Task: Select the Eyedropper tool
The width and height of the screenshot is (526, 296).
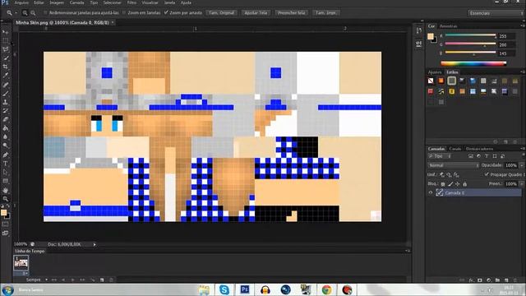Action: (x=6, y=76)
